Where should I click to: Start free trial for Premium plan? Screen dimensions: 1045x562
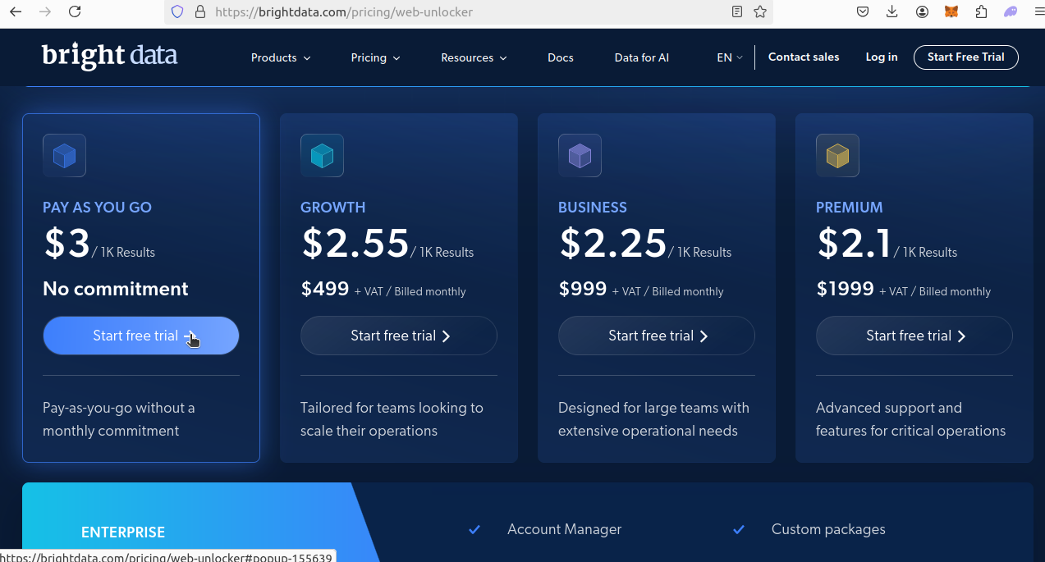click(914, 336)
